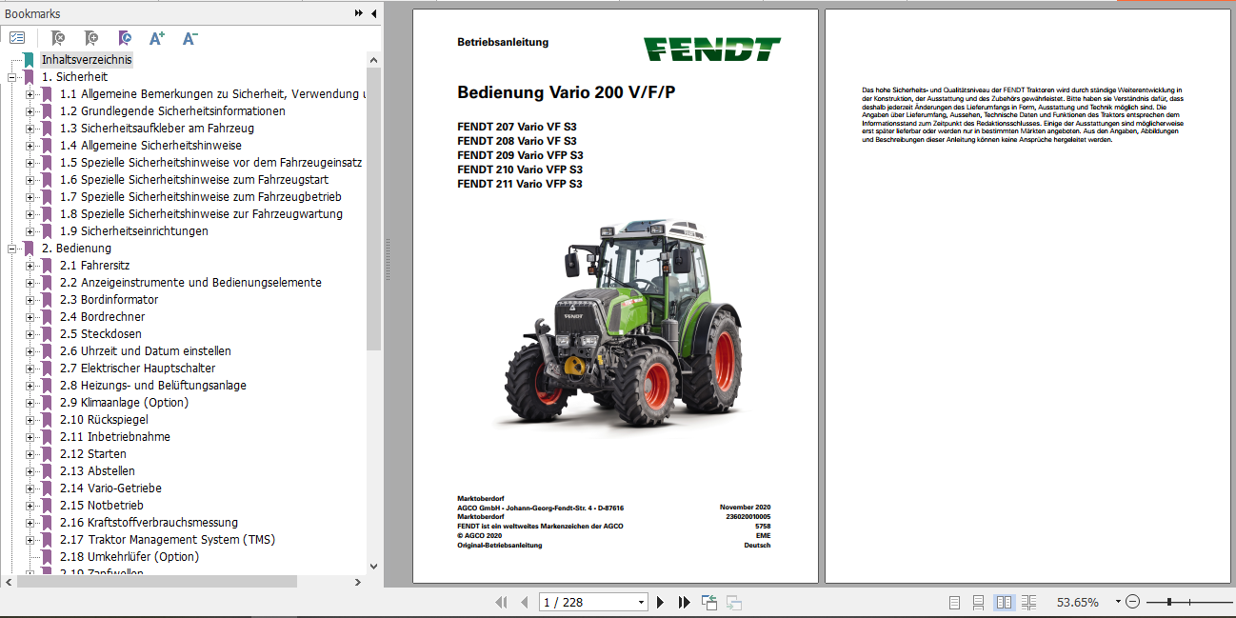This screenshot has width=1236, height=618.
Task: Expand the 2.9 Klimaanlage (Option) node
Action: pyautogui.click(x=30, y=403)
